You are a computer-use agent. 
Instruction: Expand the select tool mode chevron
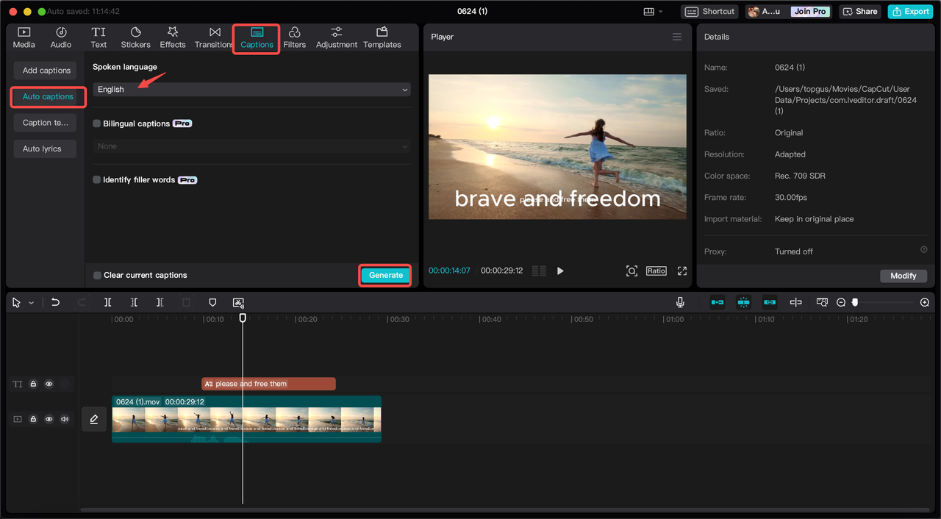pyautogui.click(x=31, y=303)
